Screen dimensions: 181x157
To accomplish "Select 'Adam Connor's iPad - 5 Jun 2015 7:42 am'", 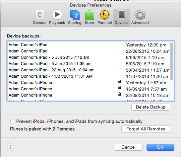I will [89, 57].
